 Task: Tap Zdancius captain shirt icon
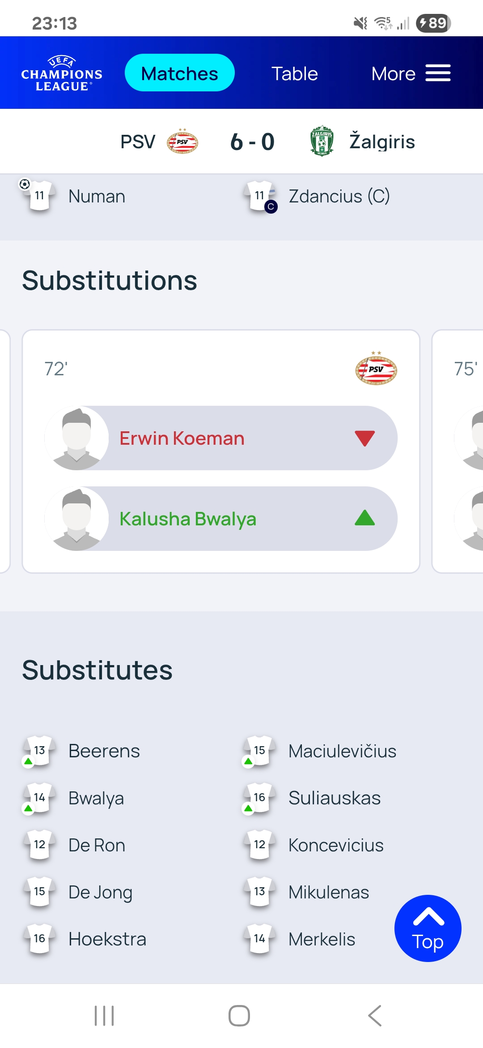point(260,196)
